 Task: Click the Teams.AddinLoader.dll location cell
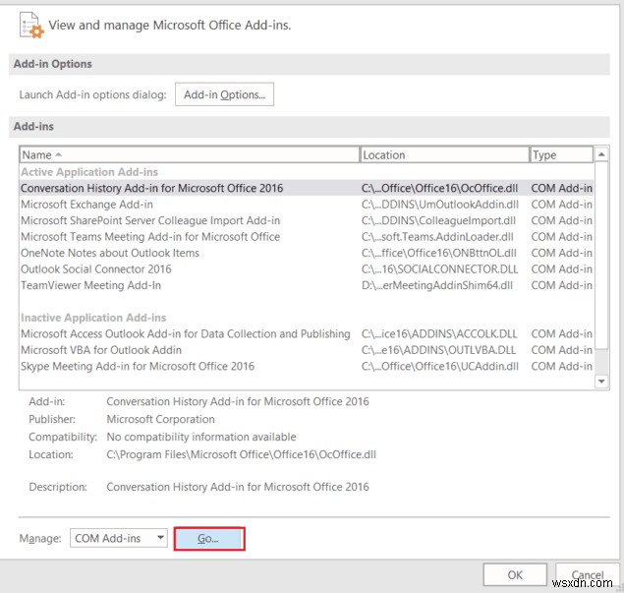[x=437, y=237]
